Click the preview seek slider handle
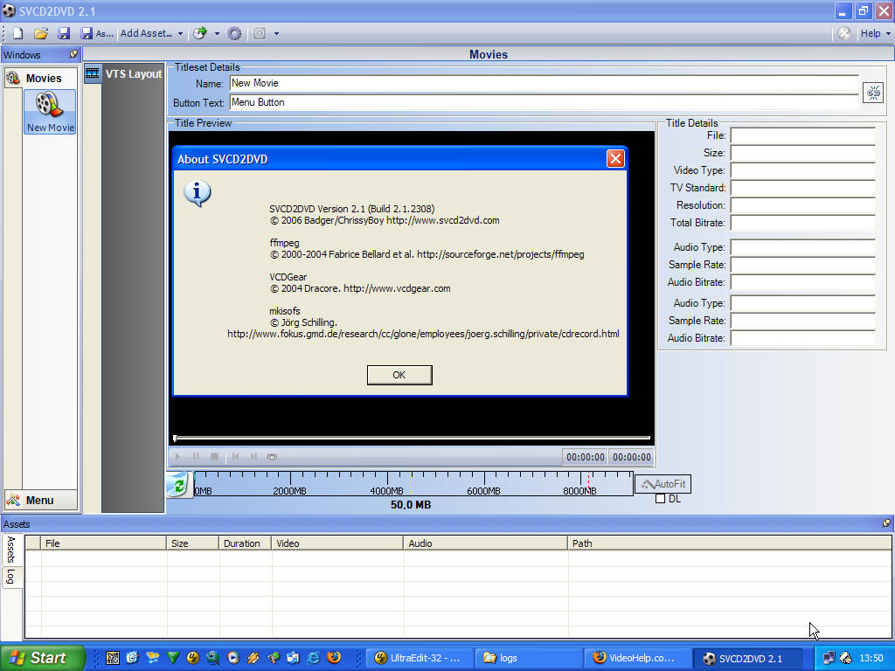The height and width of the screenshot is (671, 895). point(175,439)
